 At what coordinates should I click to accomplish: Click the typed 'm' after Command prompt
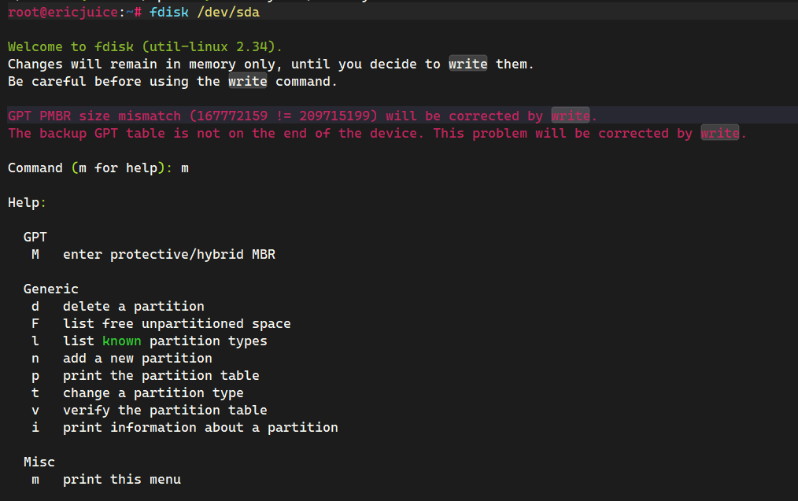tap(185, 168)
